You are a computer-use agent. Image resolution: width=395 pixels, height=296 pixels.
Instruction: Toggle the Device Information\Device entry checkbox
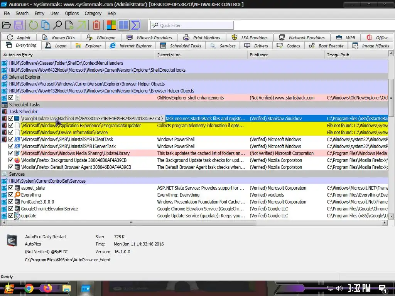(11, 132)
